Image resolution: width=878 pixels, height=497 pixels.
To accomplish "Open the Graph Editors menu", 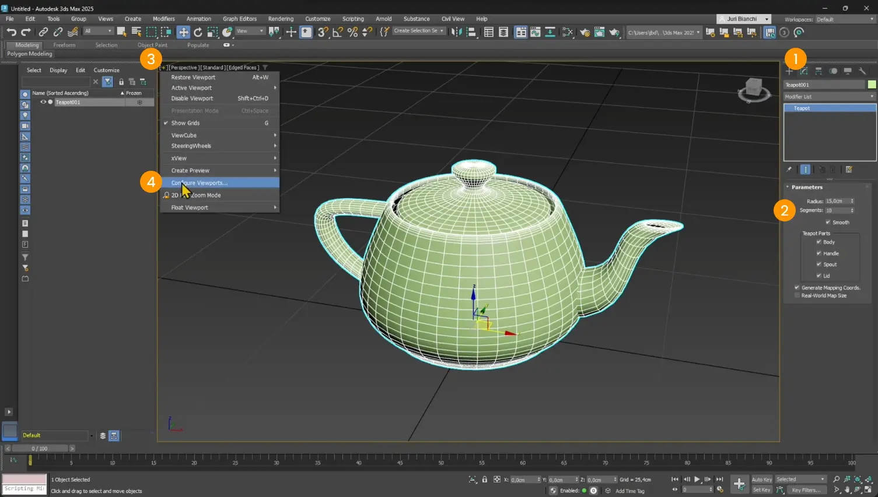I will coord(239,19).
